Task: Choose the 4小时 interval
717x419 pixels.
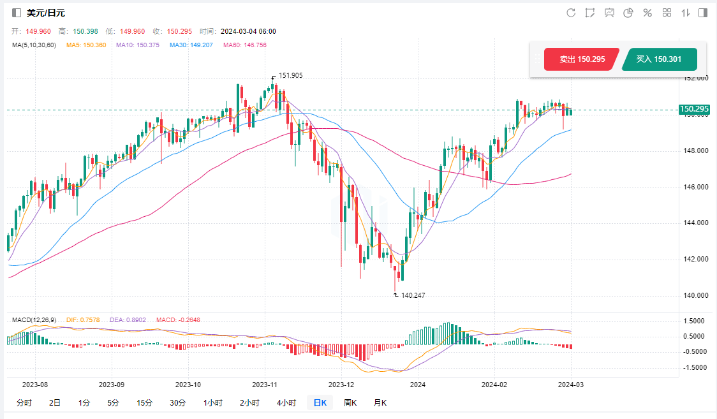Action: point(286,402)
